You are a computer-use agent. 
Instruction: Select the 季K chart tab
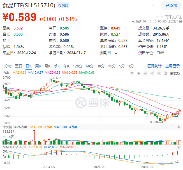tap(57, 66)
